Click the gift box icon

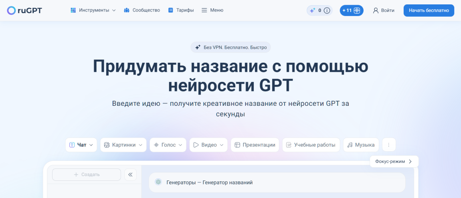pyautogui.click(x=357, y=10)
